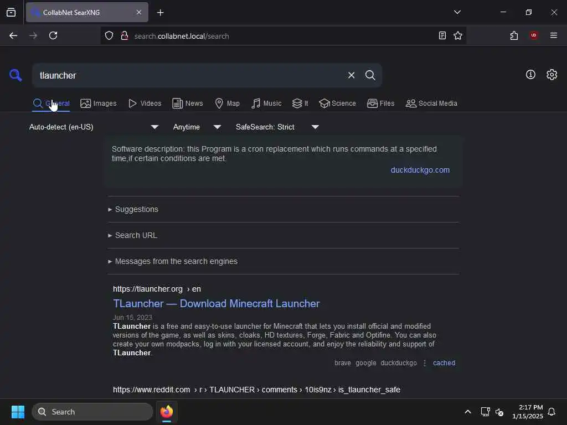Open notifications bell icon

551,412
